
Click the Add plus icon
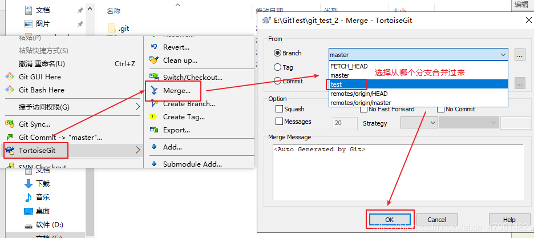coord(154,147)
